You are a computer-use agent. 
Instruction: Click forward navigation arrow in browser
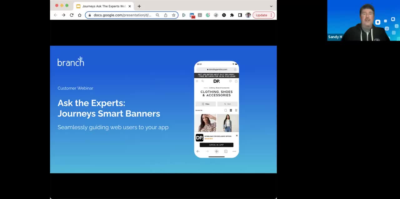coord(63,15)
